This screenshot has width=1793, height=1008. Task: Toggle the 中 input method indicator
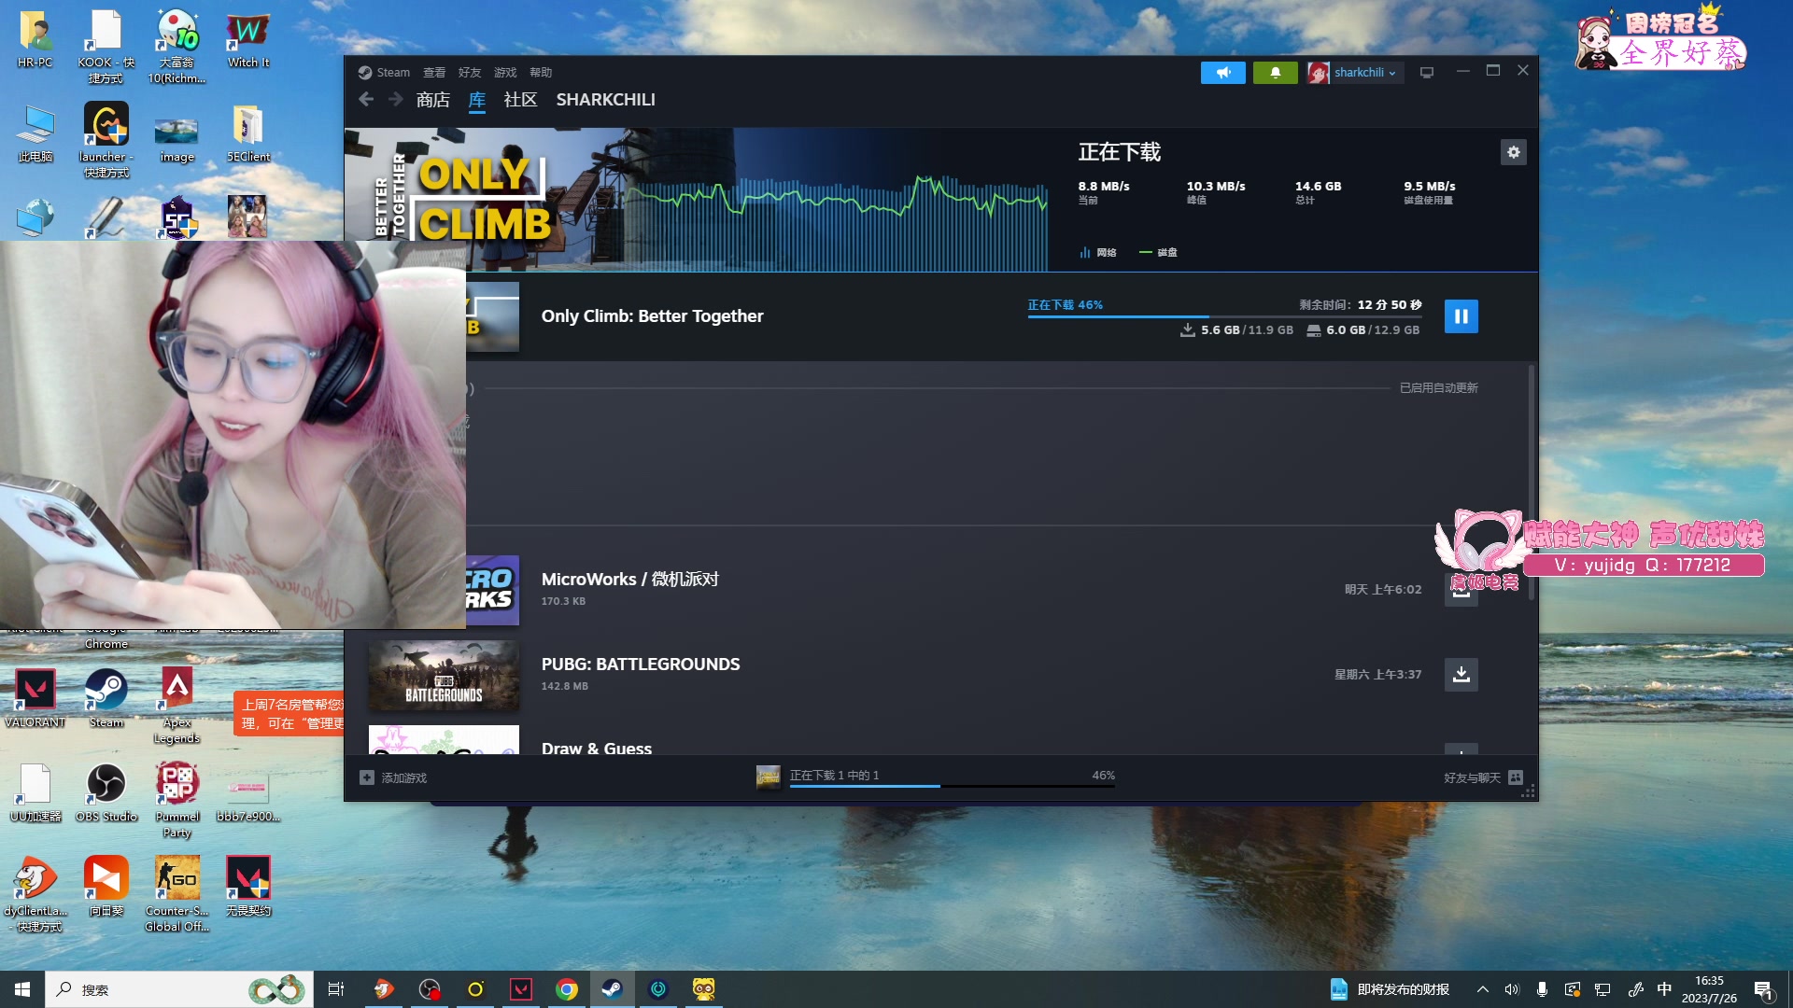coord(1664,989)
